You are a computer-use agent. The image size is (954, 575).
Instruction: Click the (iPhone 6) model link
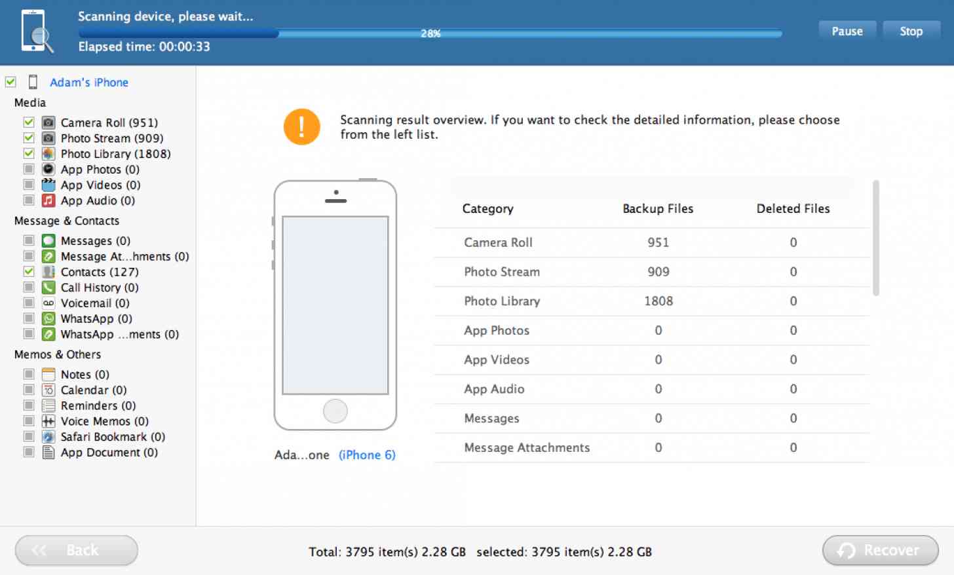click(x=367, y=455)
